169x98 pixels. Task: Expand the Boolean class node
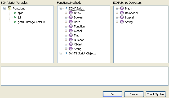click(66, 17)
